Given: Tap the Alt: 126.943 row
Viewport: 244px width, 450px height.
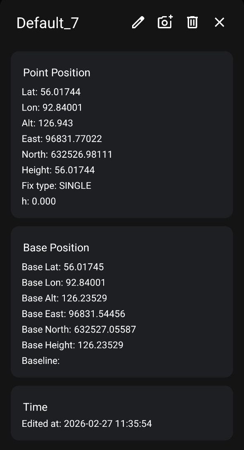Looking at the screenshot, I should tap(47, 123).
